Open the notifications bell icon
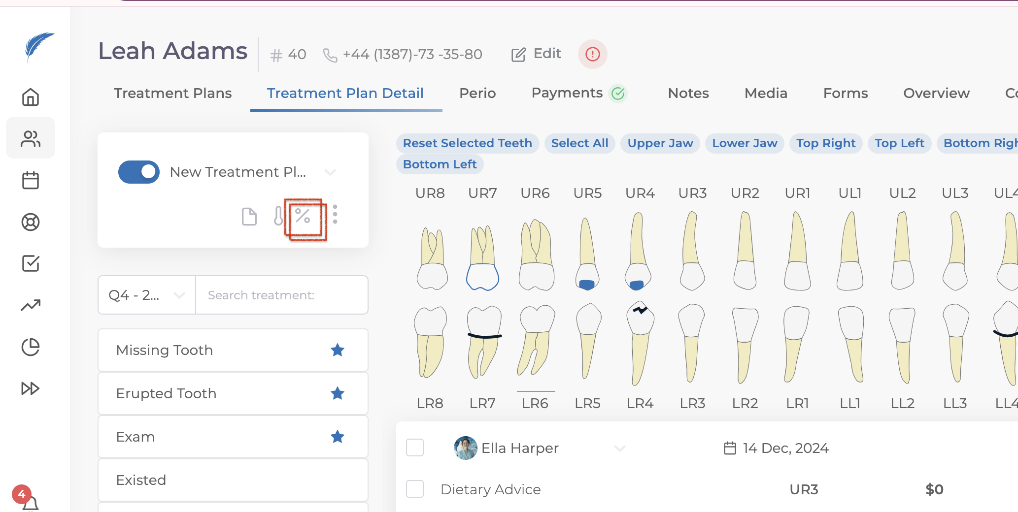1018x512 pixels. (x=30, y=503)
